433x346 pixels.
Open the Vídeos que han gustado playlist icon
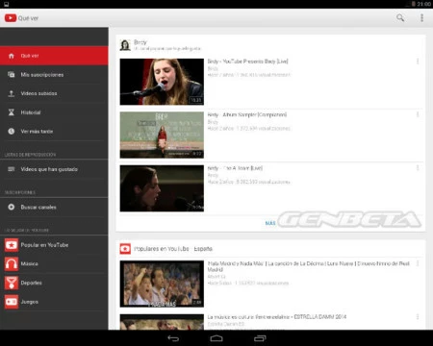pyautogui.click(x=12, y=169)
